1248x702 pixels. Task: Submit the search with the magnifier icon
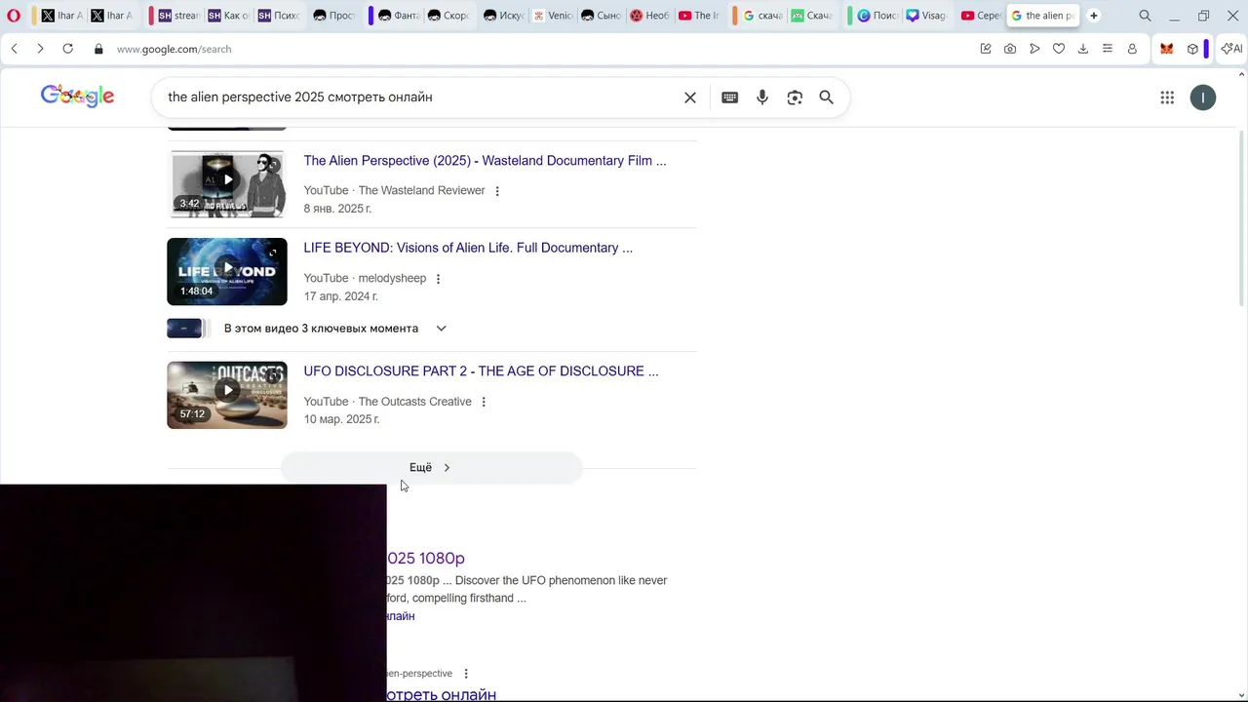[x=826, y=97]
